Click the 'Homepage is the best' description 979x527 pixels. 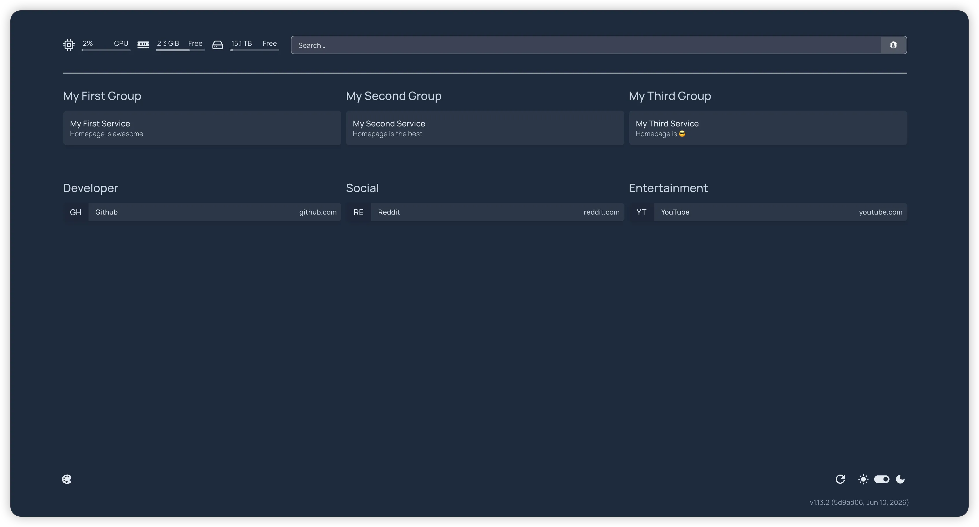tap(387, 134)
